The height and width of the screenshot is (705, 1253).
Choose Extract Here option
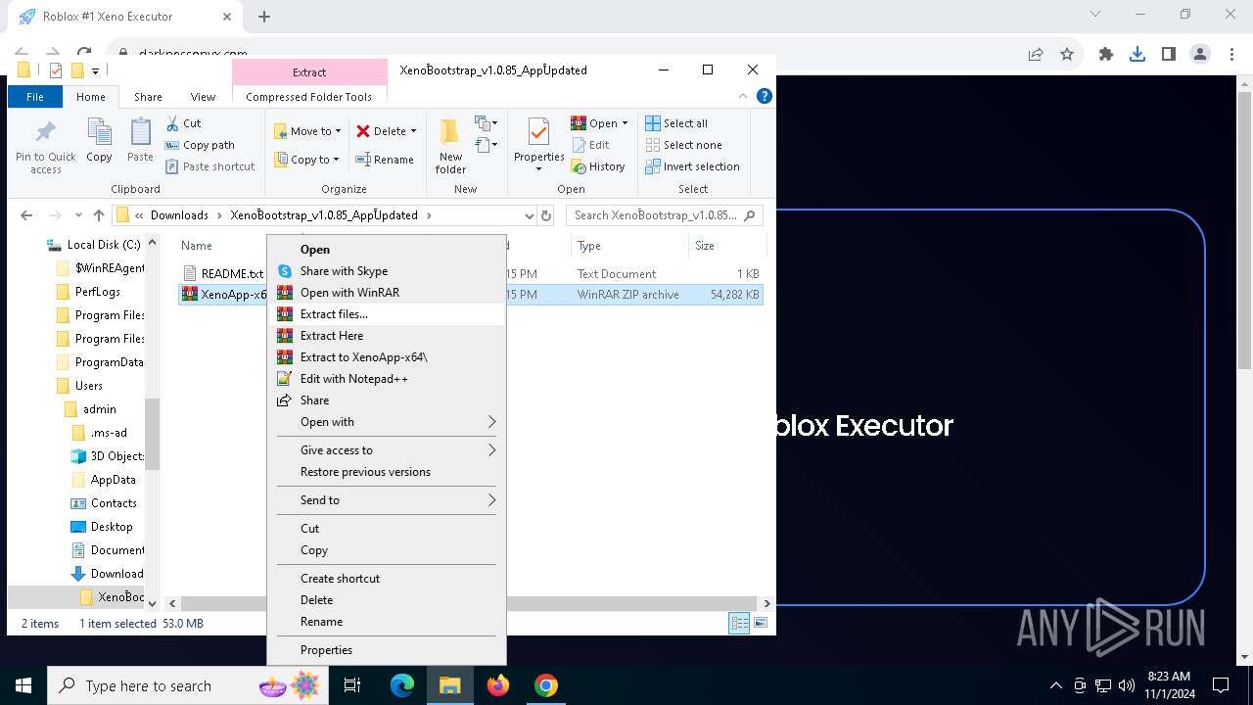click(x=387, y=336)
